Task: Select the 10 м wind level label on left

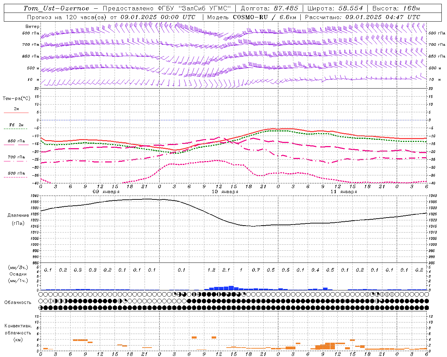Action: [x=34, y=79]
